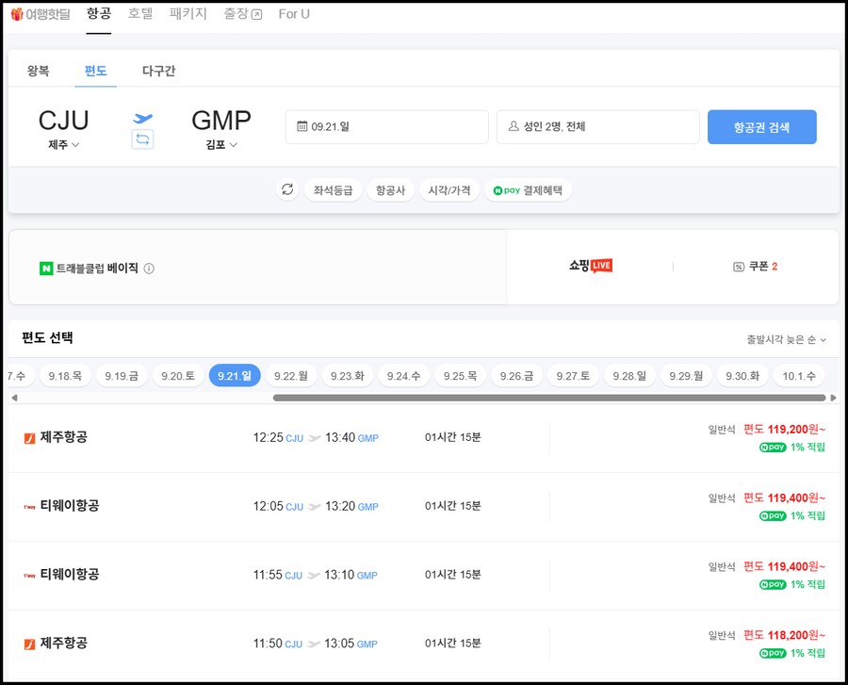Click the passenger icon in traveler field
The image size is (848, 685).
(514, 126)
